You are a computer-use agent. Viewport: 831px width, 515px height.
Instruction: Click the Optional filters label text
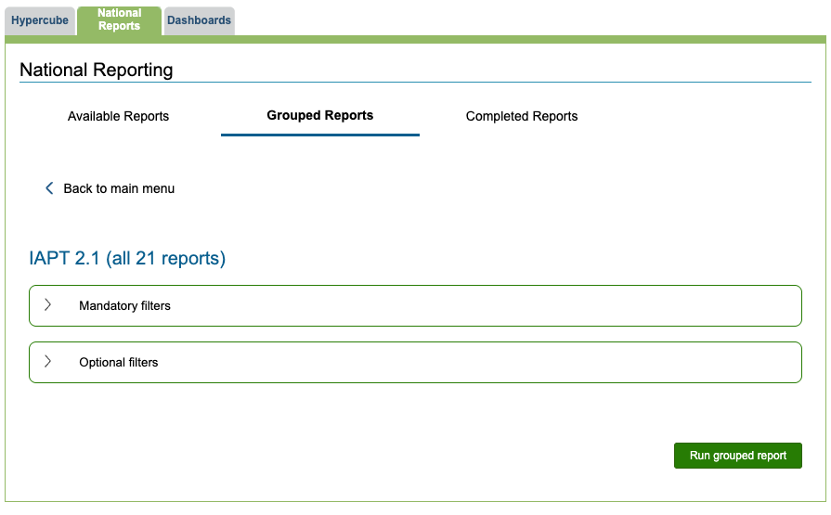[119, 362]
